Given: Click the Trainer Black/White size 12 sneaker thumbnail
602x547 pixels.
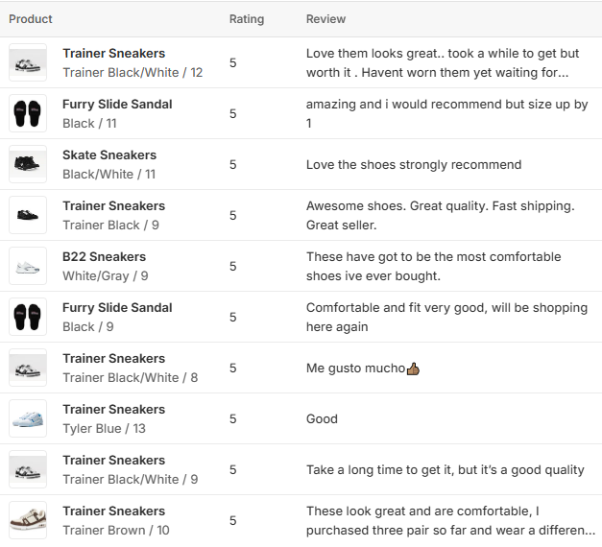Looking at the screenshot, I should tap(28, 62).
